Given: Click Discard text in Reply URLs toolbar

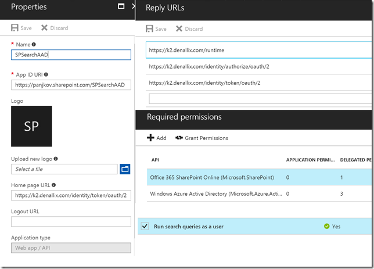Looking at the screenshot, I should pyautogui.click(x=194, y=29).
